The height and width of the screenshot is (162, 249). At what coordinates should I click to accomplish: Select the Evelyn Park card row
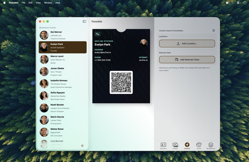(63, 47)
